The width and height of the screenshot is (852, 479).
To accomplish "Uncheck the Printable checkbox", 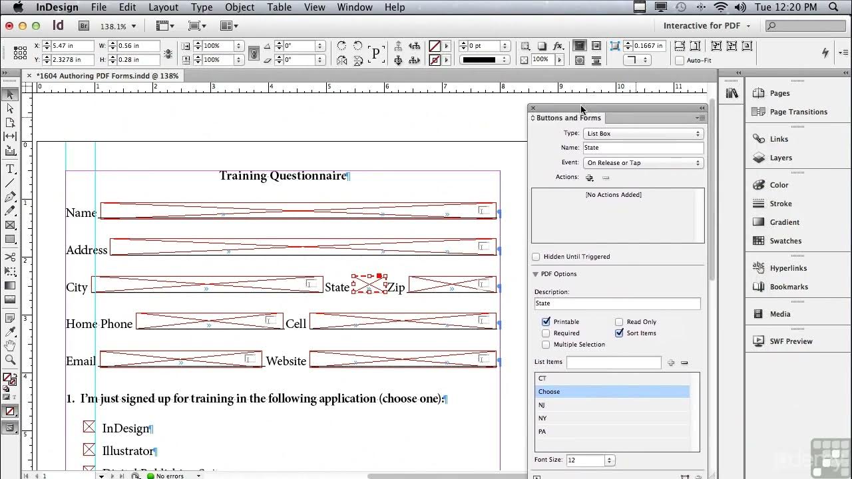I will click(x=546, y=322).
